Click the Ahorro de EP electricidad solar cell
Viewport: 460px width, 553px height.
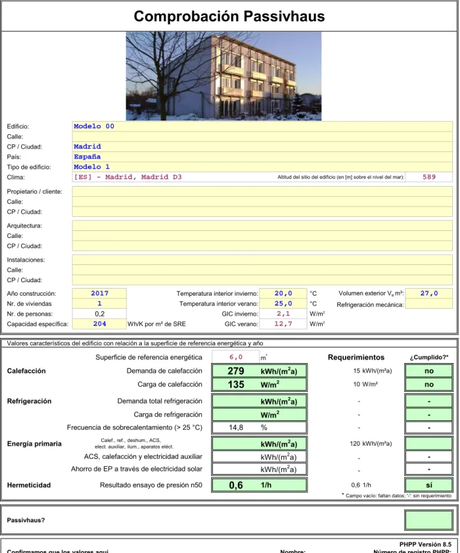coord(259,470)
